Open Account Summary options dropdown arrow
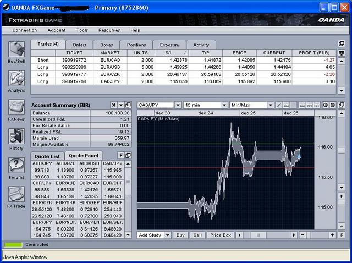352x263 pixels. pos(121,105)
